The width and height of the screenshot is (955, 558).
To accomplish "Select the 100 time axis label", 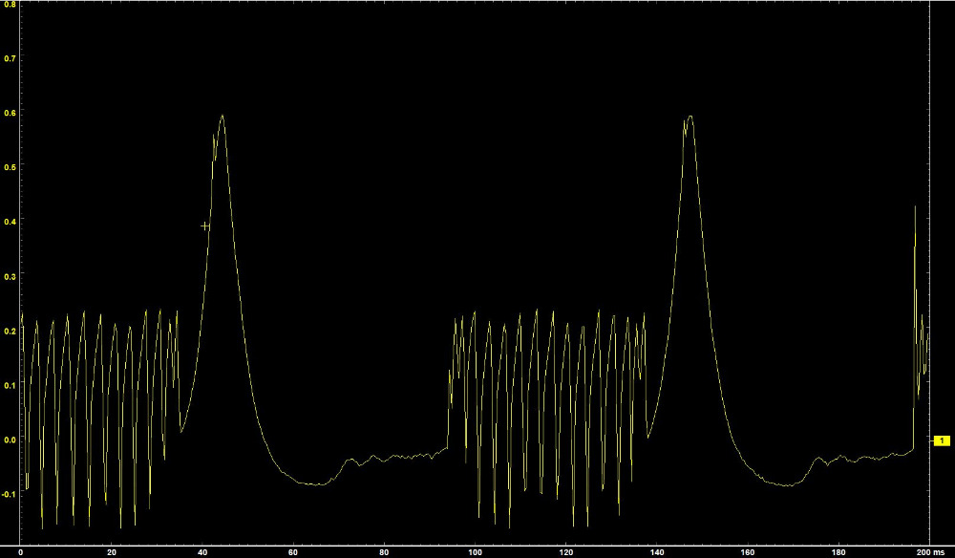I will point(476,552).
